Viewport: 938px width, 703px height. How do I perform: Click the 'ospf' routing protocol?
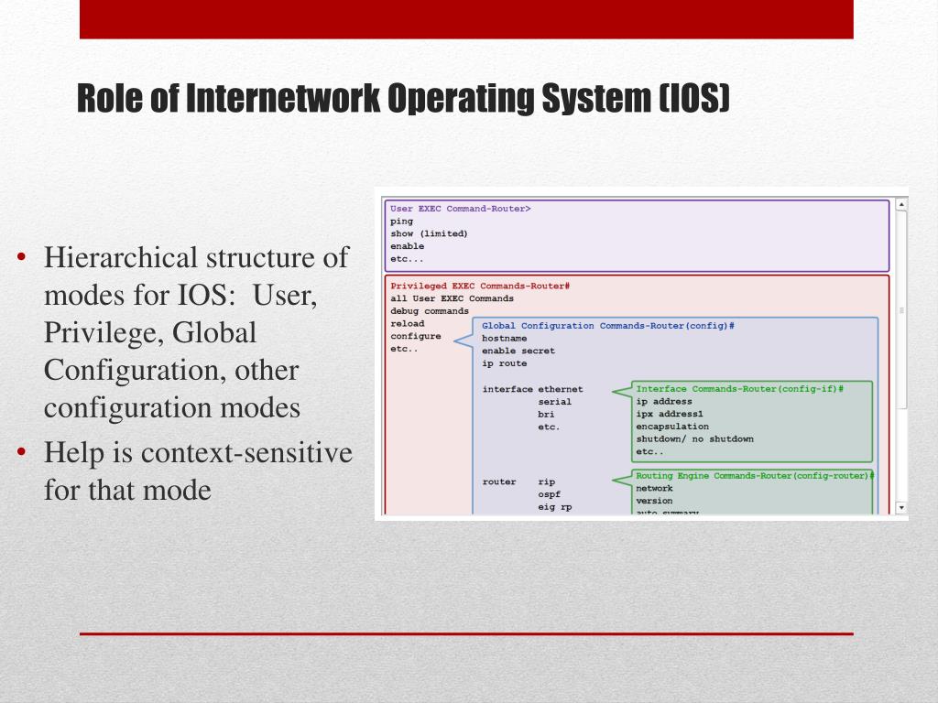coord(550,494)
